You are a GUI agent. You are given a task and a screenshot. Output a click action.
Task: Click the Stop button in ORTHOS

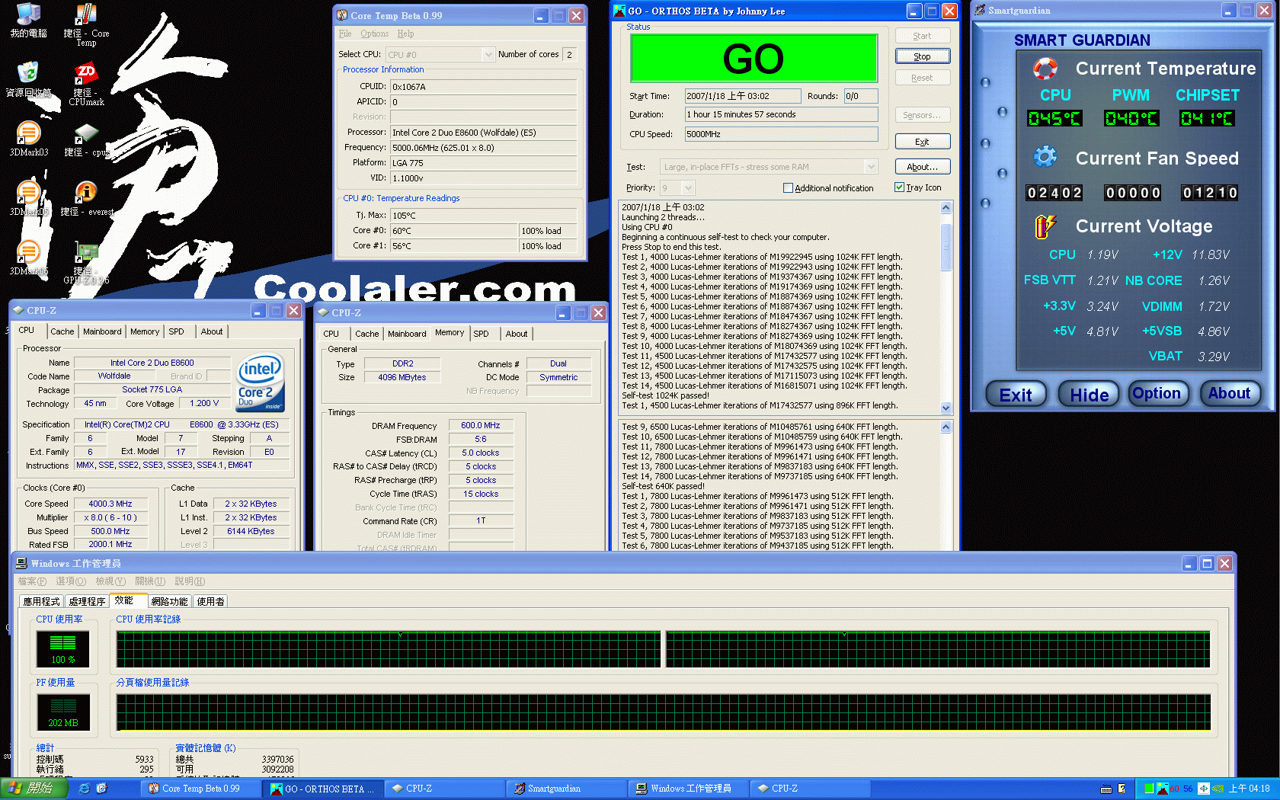coord(922,56)
